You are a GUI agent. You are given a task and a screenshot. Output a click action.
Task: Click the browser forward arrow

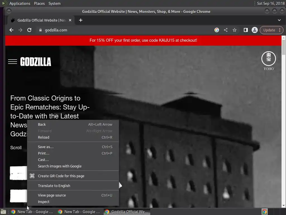pos(20,30)
